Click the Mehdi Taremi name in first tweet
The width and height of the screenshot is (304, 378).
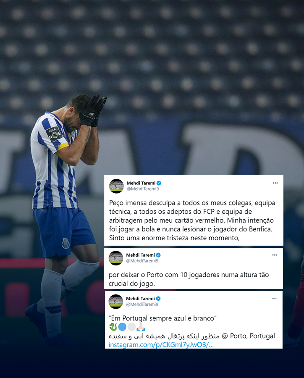pos(141,183)
